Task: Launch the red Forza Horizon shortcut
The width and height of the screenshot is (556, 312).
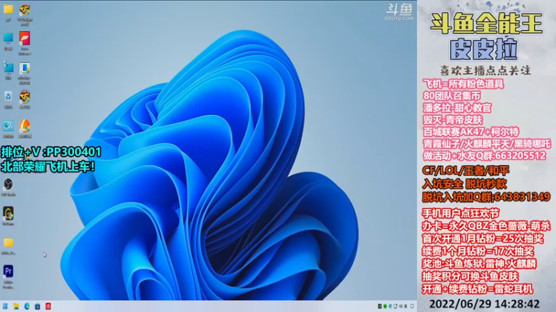Action: pos(24,38)
